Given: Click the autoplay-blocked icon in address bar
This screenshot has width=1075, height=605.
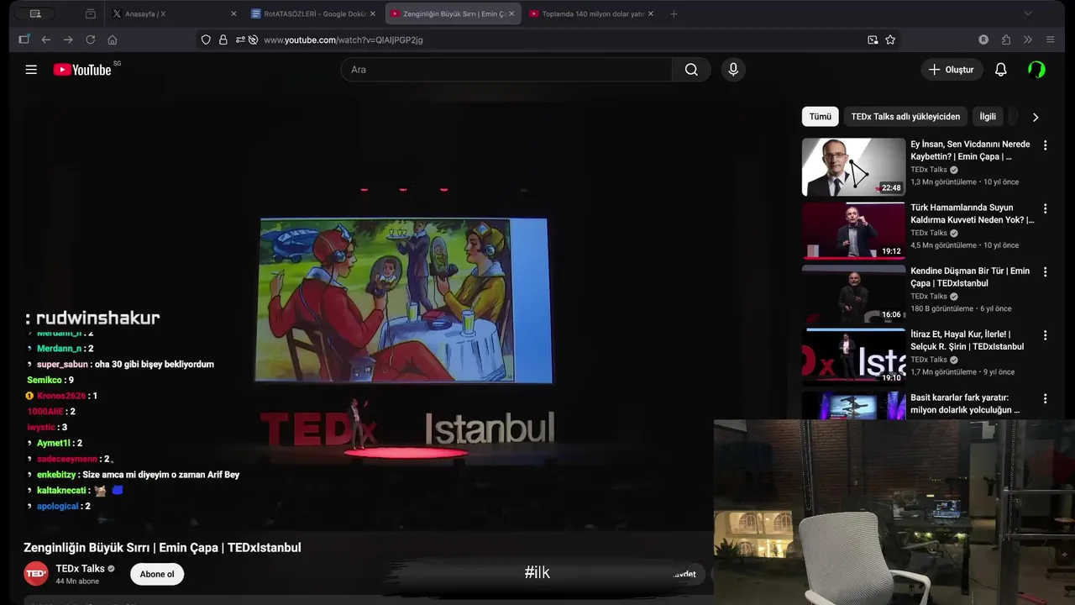Looking at the screenshot, I should [x=253, y=39].
